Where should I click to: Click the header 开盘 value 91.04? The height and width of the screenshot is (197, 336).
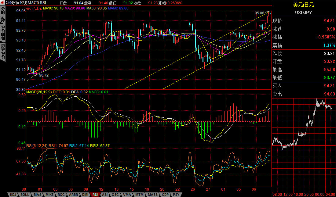[x=79, y=3]
